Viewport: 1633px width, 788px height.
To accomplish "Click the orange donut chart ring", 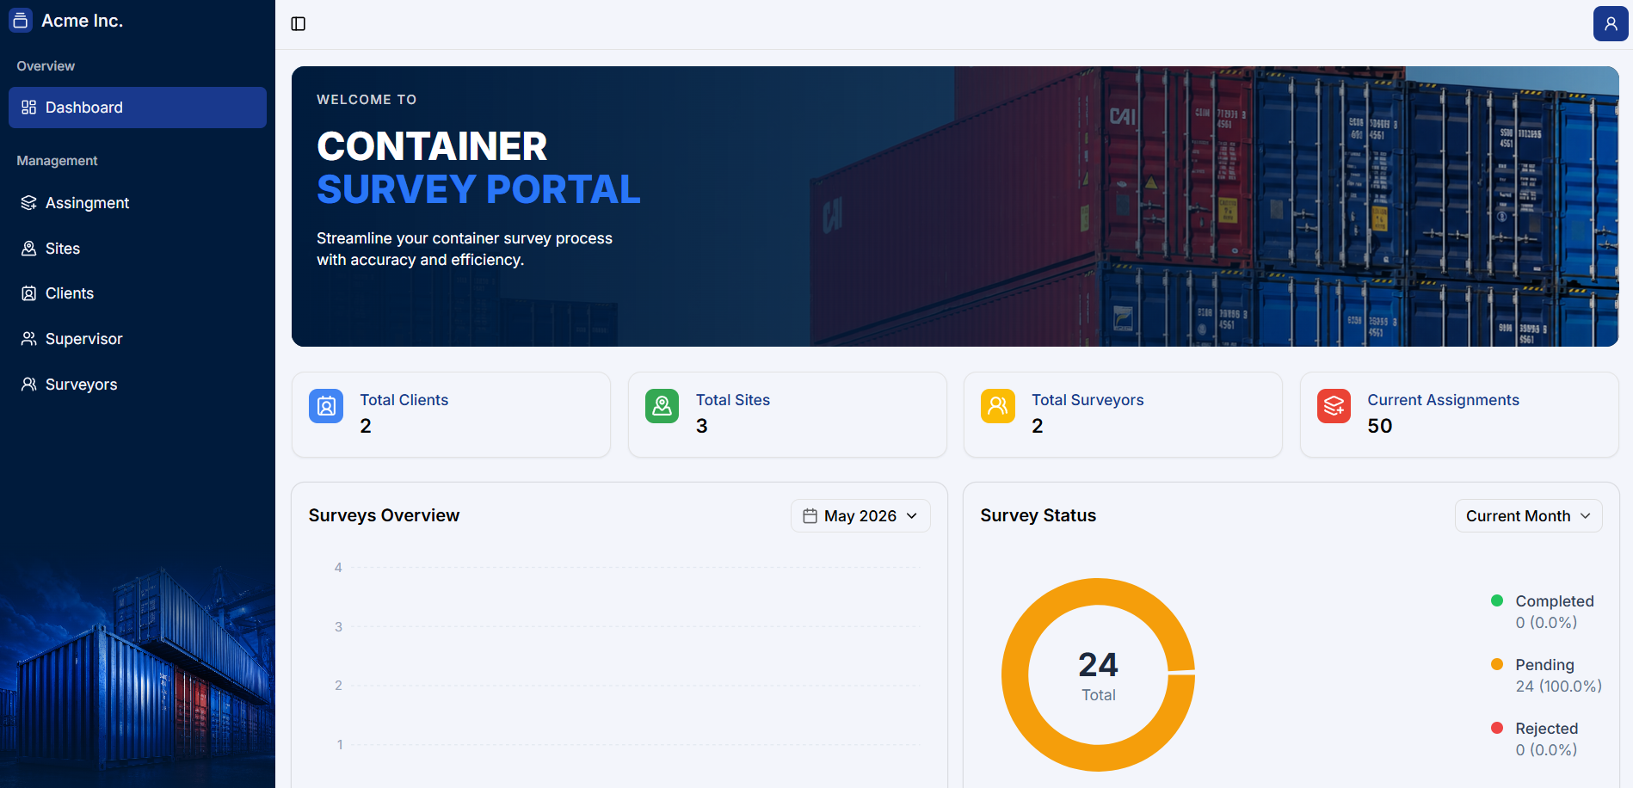I will [1014, 675].
